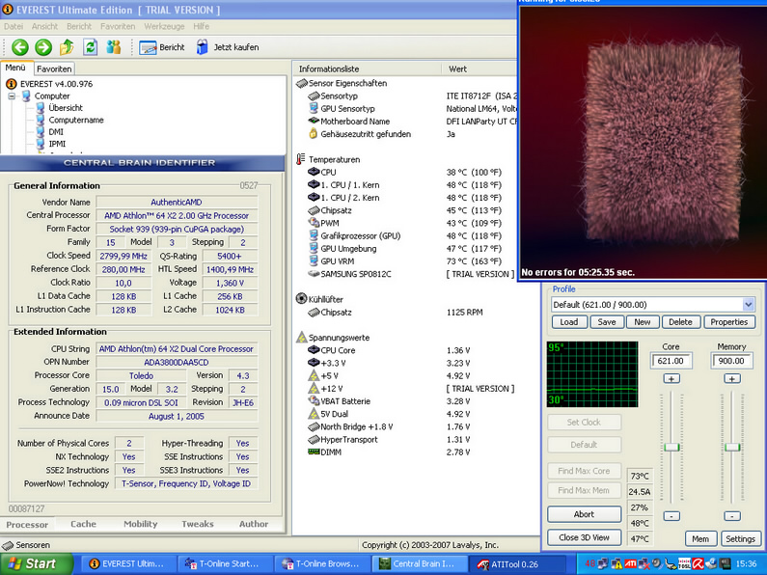This screenshot has width=767, height=575.
Task: Open the Bericht report wizard
Action: 162,47
